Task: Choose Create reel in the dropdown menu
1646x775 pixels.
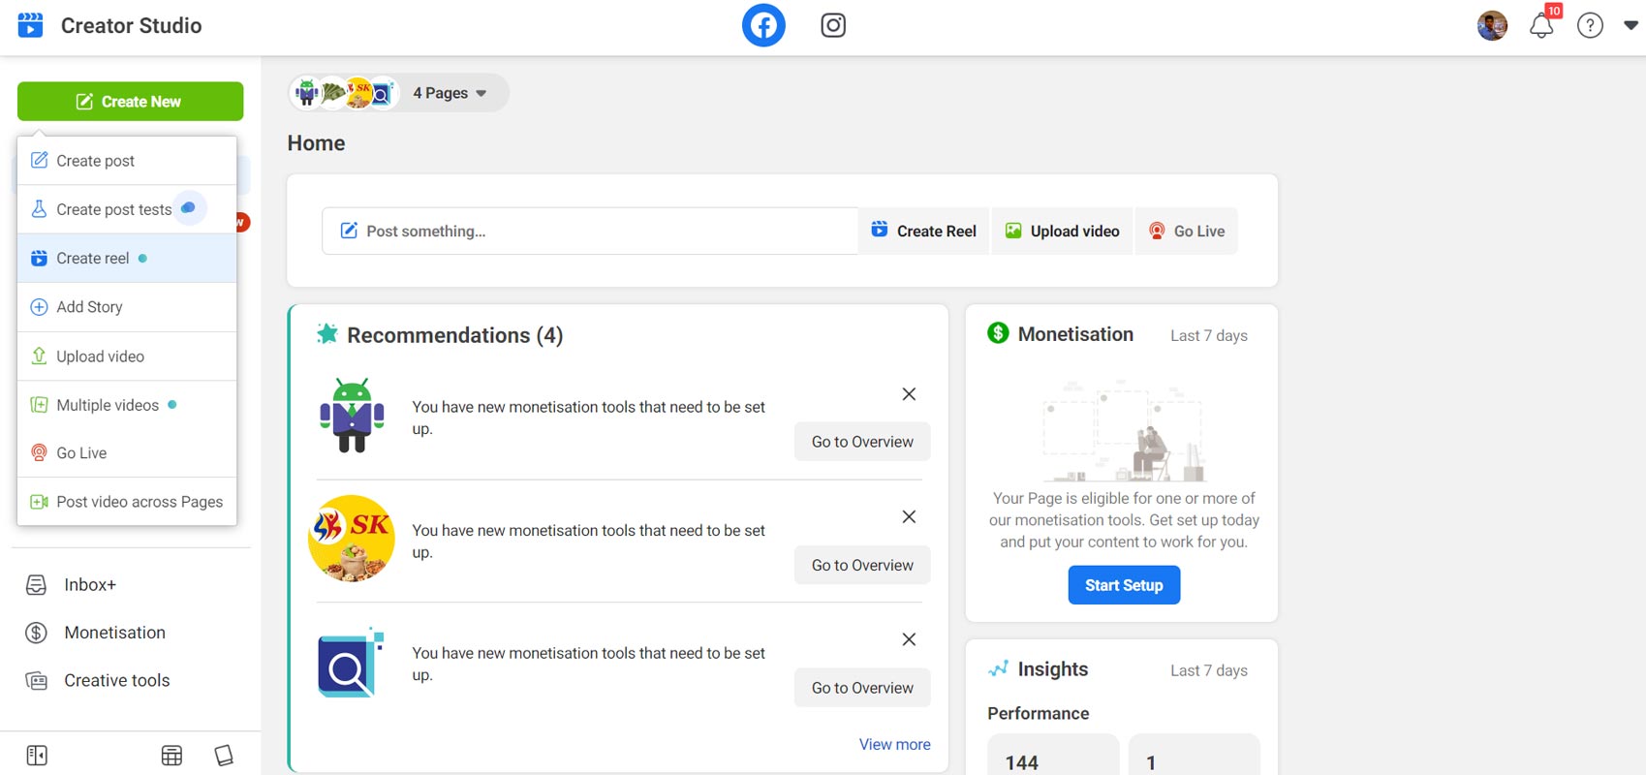Action: [127, 259]
